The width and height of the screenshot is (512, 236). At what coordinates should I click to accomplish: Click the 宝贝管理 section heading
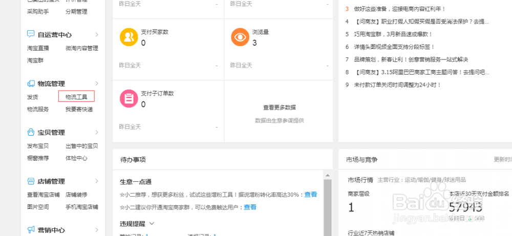51,133
